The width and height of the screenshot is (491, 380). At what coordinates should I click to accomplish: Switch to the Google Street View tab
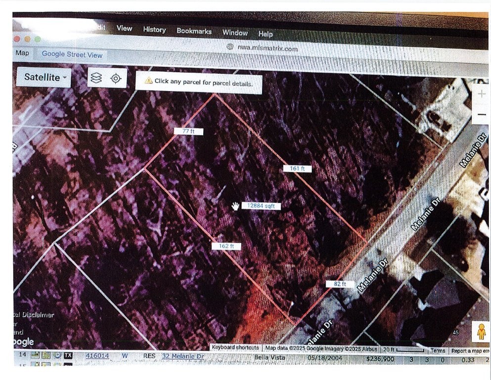(x=72, y=54)
